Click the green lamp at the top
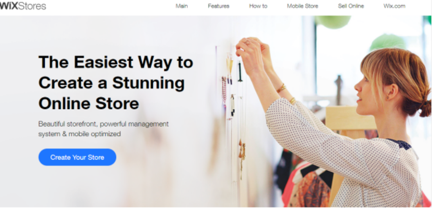The height and width of the screenshot is (208, 432). click(x=333, y=21)
